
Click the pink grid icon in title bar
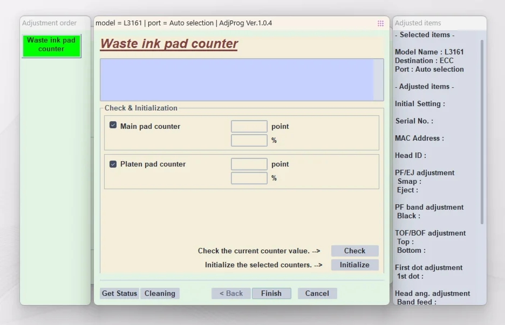tap(380, 23)
